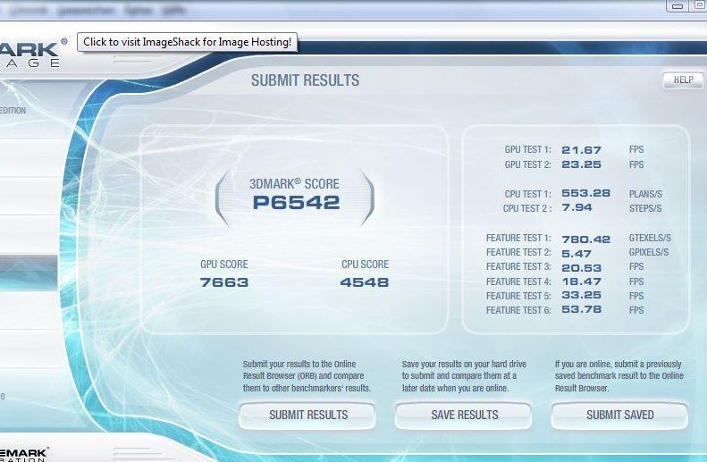The width and height of the screenshot is (707, 462).
Task: Select the 3DMark score P6542
Action: tap(296, 202)
